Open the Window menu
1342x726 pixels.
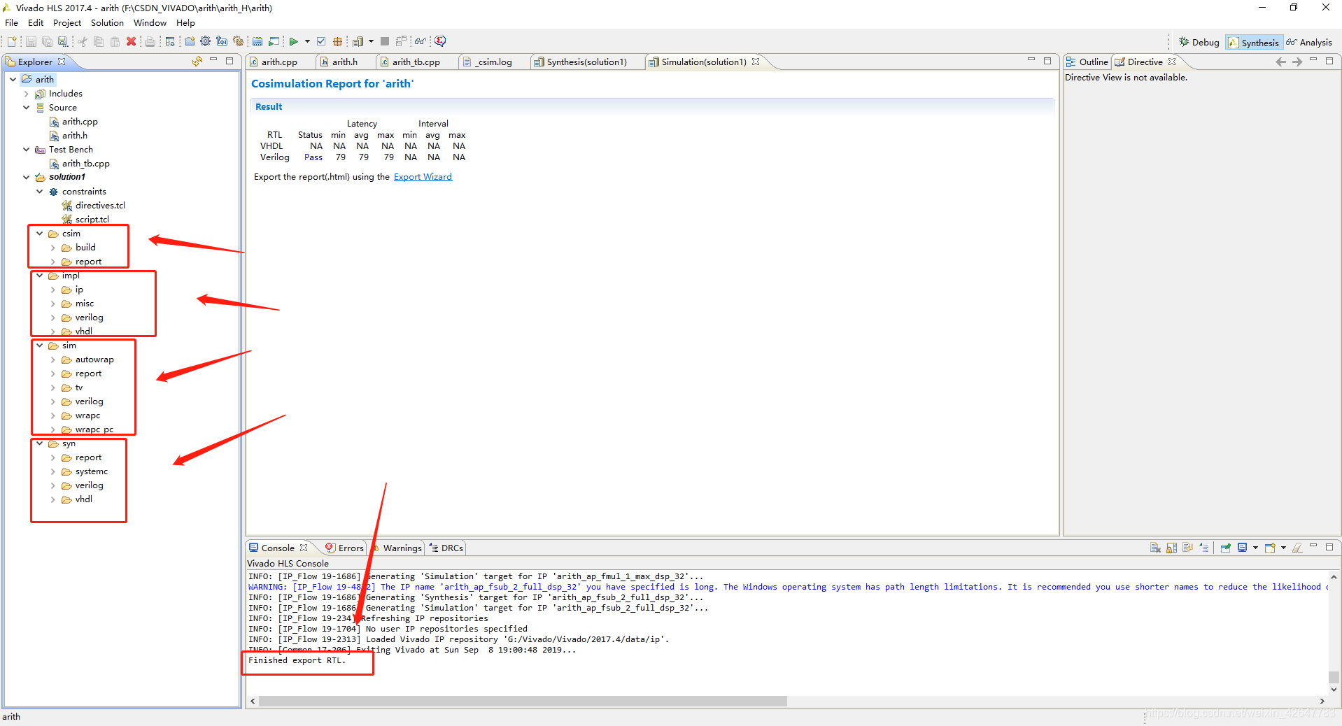click(x=150, y=23)
